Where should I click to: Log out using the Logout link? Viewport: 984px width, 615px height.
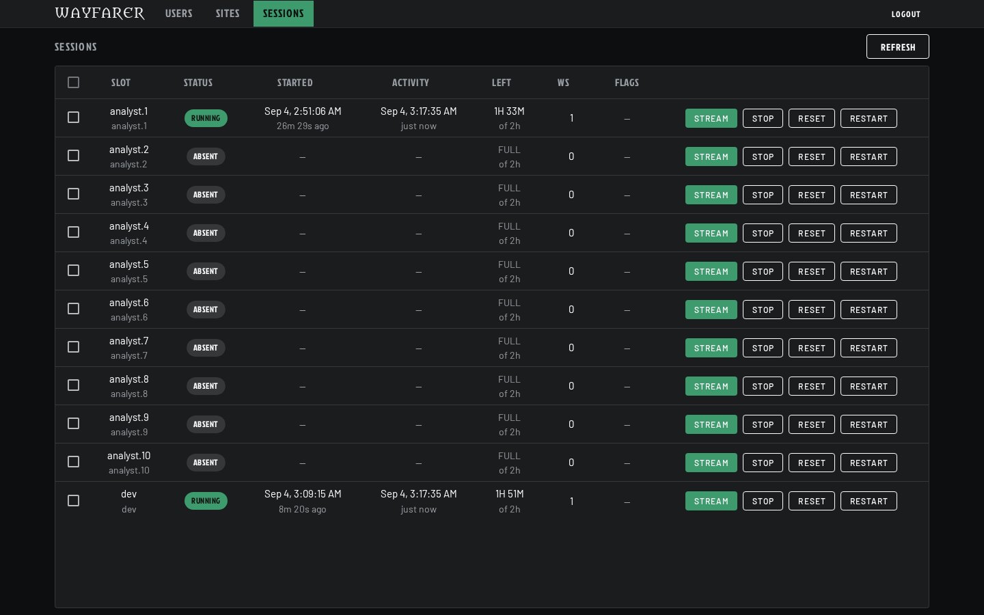[x=905, y=14]
